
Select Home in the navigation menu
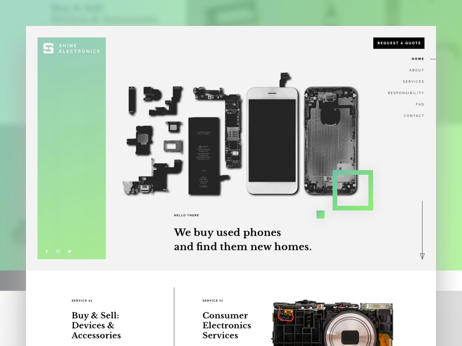(418, 59)
